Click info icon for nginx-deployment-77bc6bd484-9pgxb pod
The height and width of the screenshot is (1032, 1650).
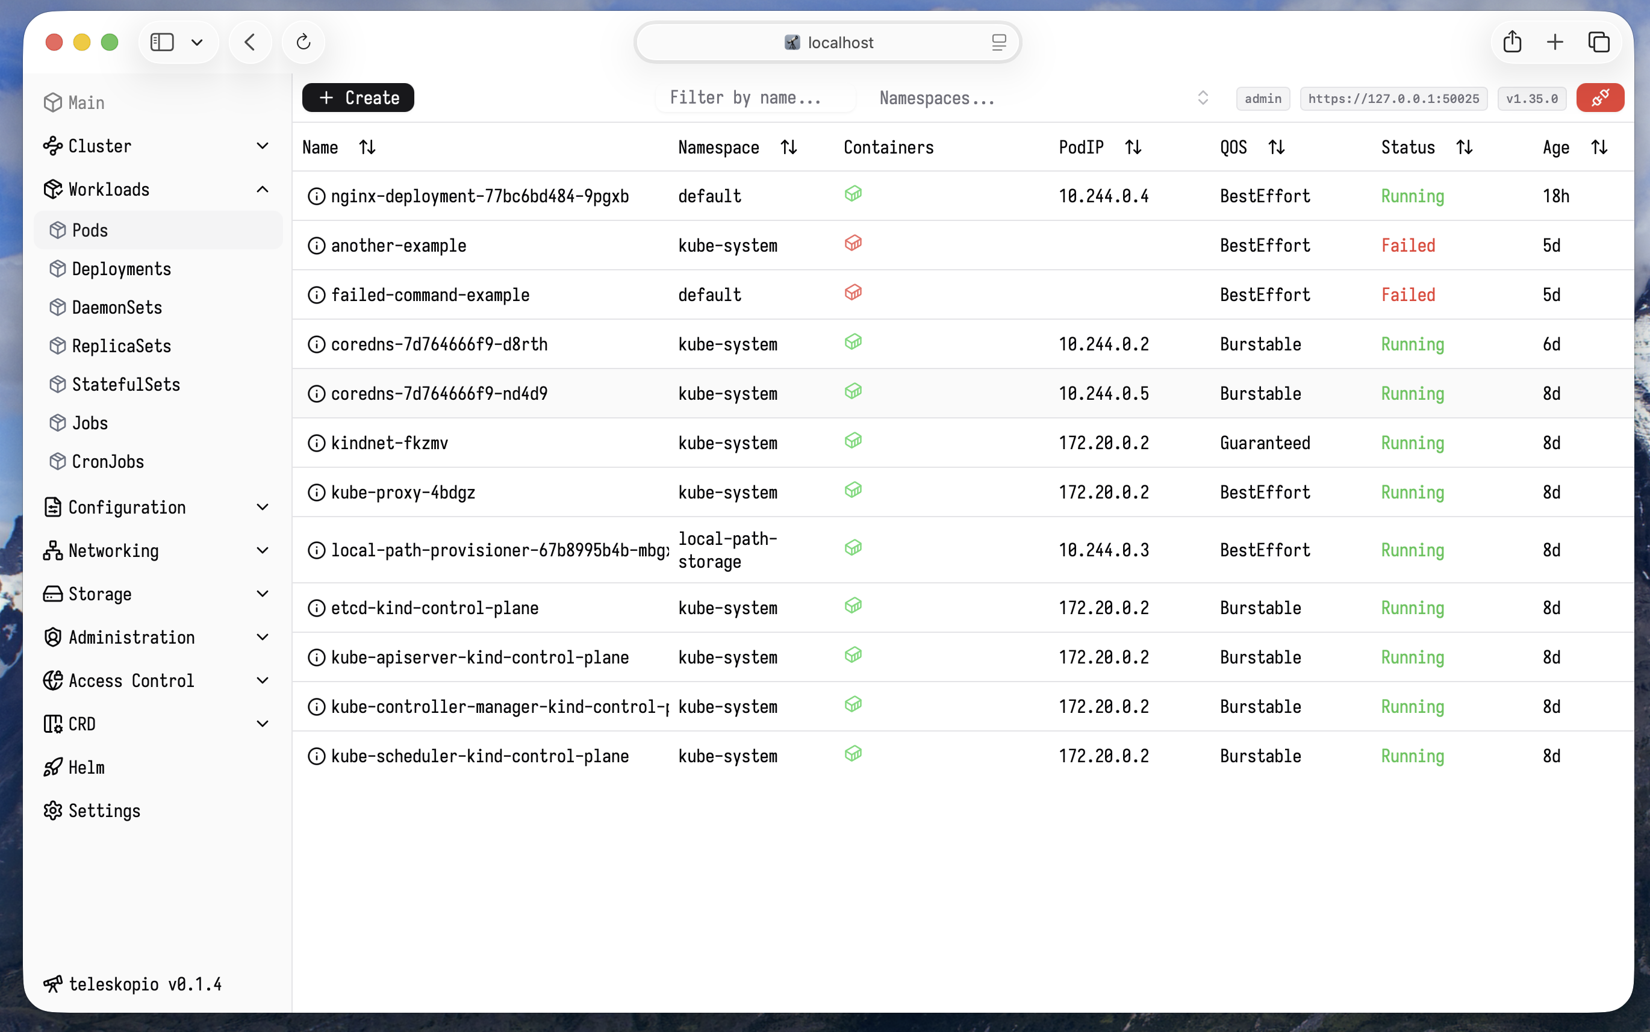316,196
